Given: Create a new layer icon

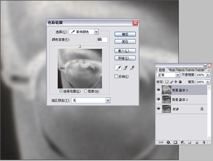Looking at the screenshot, I should tap(197, 142).
